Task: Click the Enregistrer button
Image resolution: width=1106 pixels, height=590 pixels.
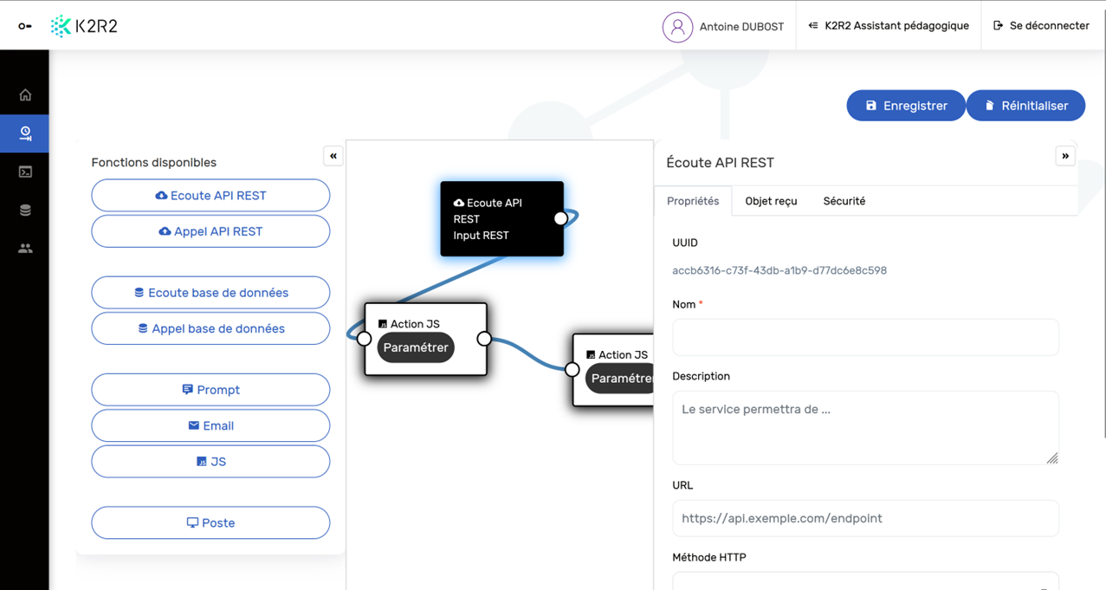Action: 905,106
